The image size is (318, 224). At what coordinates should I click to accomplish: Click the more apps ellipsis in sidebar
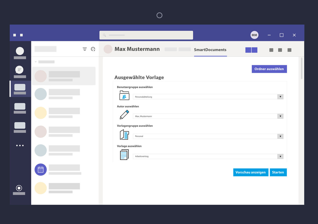(20, 146)
